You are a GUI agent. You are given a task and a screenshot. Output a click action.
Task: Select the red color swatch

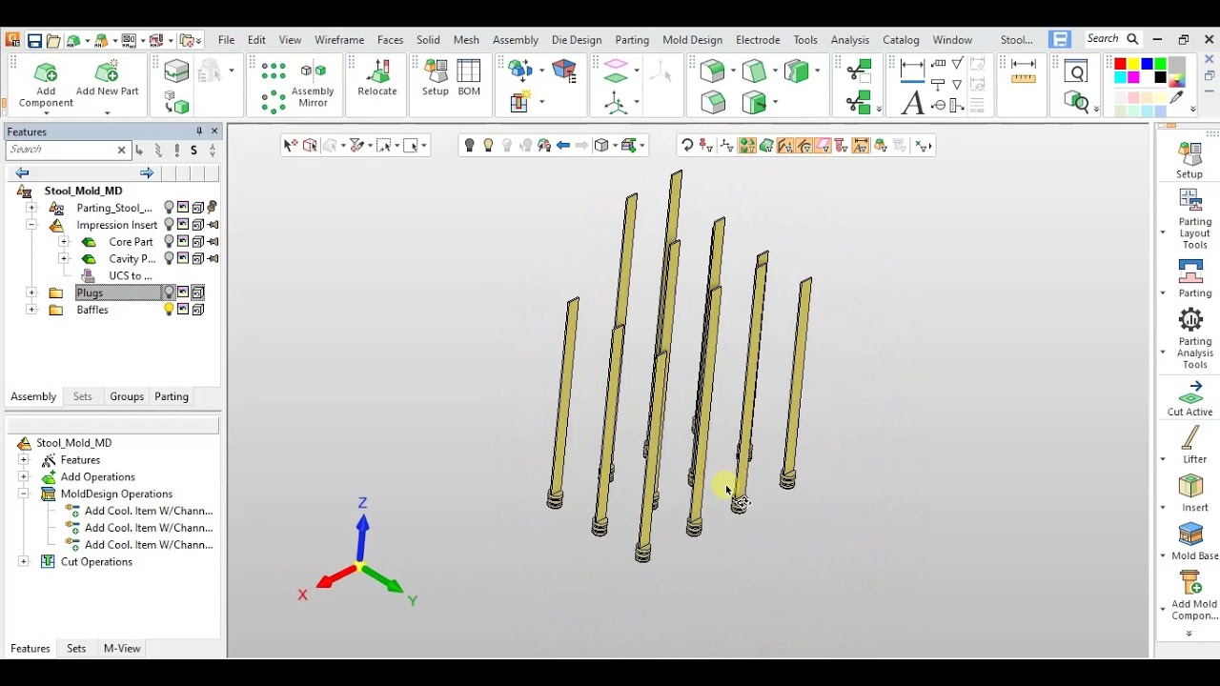pos(1120,65)
